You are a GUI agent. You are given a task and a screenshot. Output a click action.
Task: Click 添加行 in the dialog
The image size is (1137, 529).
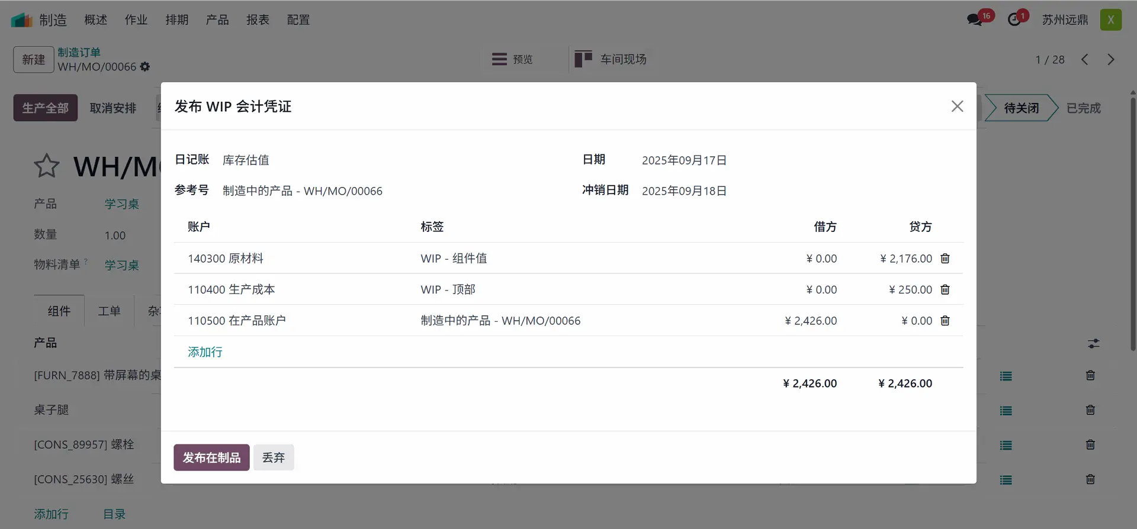[x=205, y=352]
